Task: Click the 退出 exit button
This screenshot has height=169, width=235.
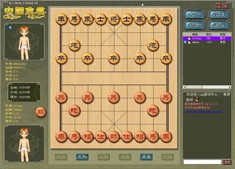Action: (x=219, y=25)
